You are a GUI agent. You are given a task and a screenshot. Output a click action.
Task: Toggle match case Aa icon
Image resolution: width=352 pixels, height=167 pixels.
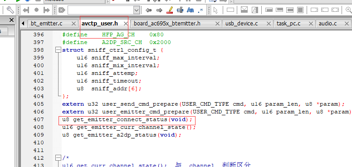point(191,10)
